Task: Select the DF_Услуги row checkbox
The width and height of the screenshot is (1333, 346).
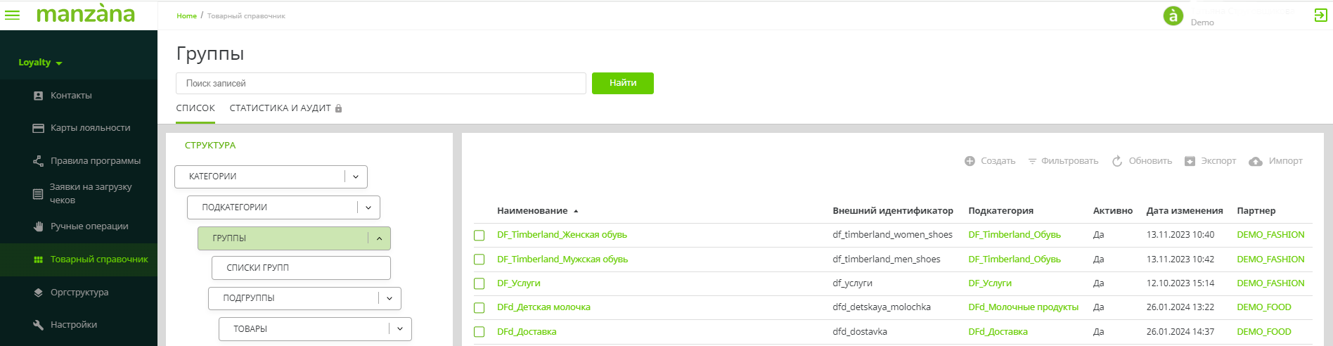Action: coord(479,284)
